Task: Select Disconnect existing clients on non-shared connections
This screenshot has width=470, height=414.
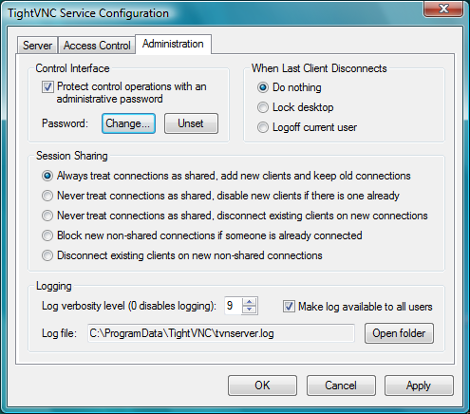Action: tap(47, 255)
